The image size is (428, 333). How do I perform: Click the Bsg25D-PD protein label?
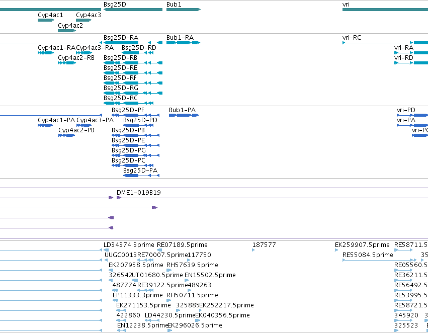point(140,120)
